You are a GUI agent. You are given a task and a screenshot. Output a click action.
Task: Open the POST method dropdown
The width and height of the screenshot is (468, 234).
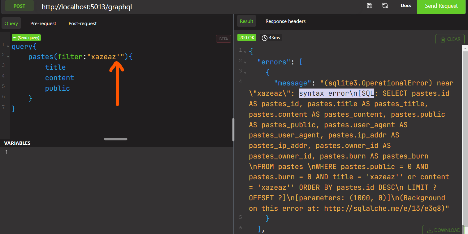point(19,6)
